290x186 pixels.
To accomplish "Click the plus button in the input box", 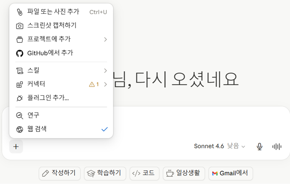I will pyautogui.click(x=16, y=147).
